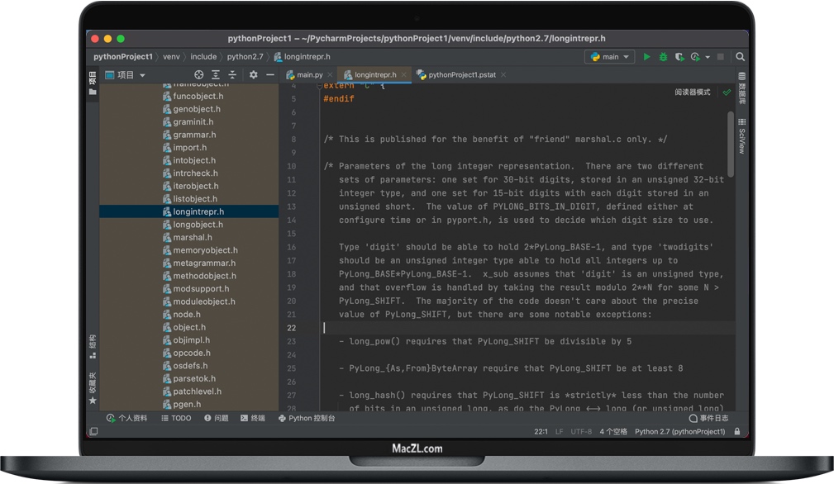Run main with coverage
The height and width of the screenshot is (484, 834).
pos(679,56)
